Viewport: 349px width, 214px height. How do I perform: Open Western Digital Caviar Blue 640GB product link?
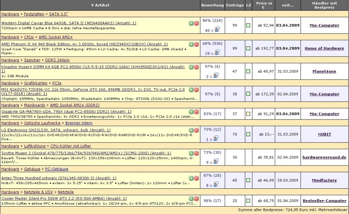click(69, 23)
